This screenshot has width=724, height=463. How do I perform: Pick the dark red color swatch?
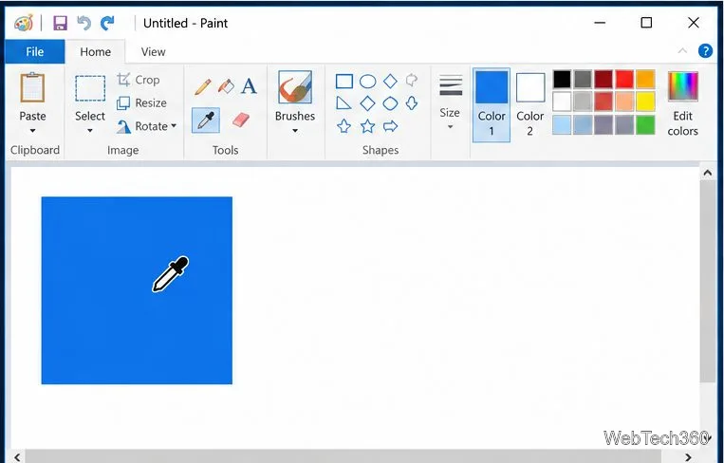(603, 79)
